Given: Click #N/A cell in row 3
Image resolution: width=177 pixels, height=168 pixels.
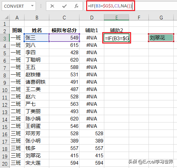Looking at the screenshot, I should click(92, 38).
